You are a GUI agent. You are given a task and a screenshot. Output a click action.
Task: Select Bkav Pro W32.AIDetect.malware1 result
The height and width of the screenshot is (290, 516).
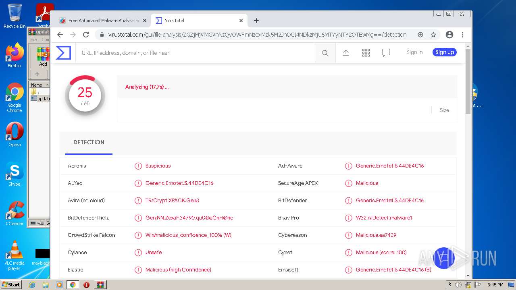click(x=384, y=218)
